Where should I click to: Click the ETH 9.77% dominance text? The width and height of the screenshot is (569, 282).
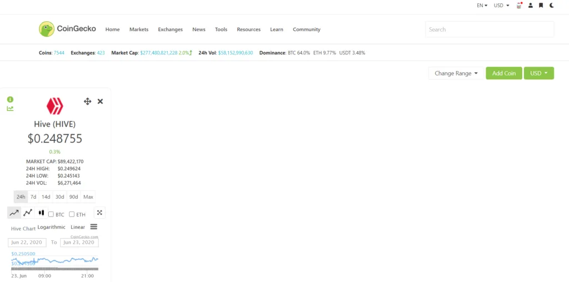(325, 53)
